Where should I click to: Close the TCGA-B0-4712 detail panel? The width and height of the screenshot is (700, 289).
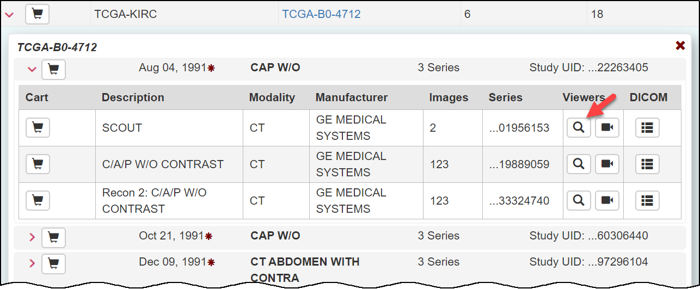tap(680, 46)
